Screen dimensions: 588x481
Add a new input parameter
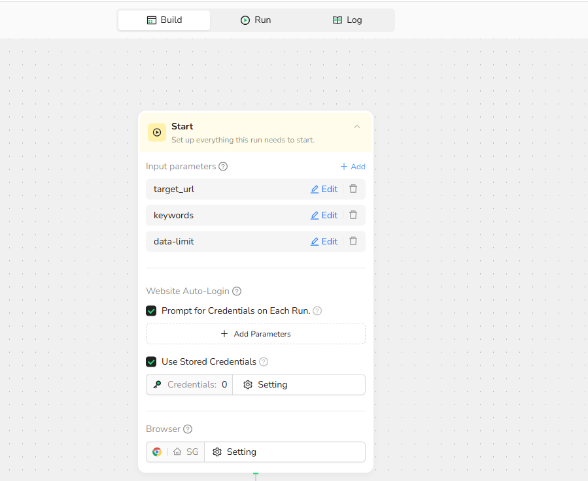353,167
